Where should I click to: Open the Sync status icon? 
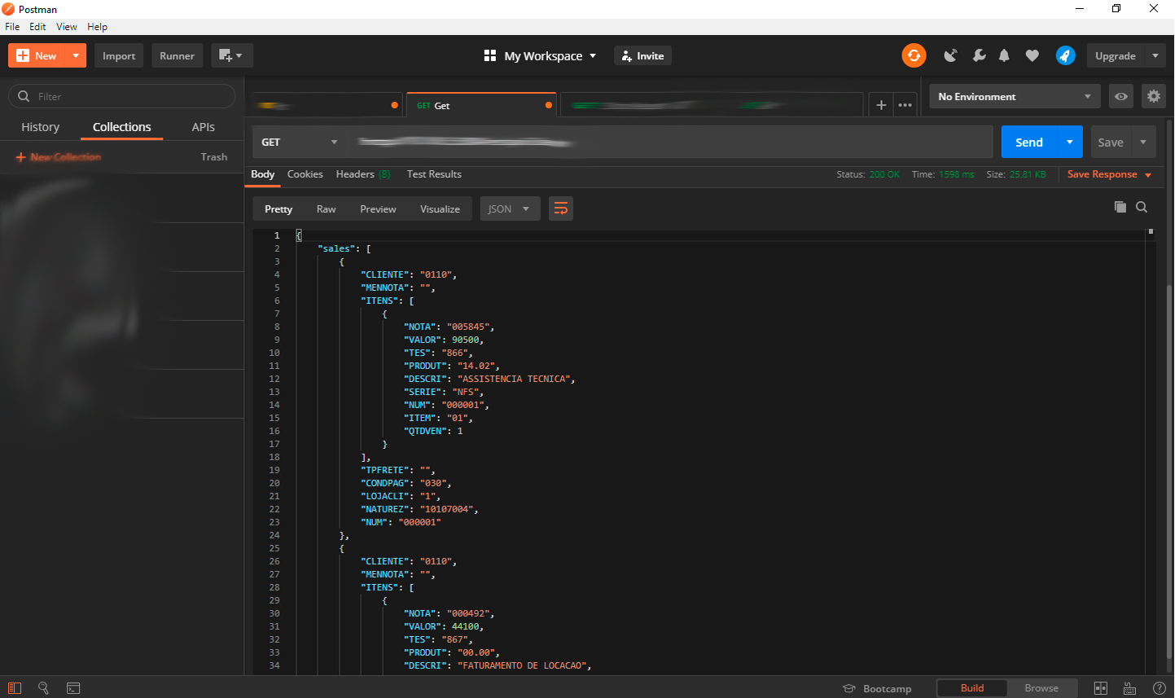tap(914, 55)
